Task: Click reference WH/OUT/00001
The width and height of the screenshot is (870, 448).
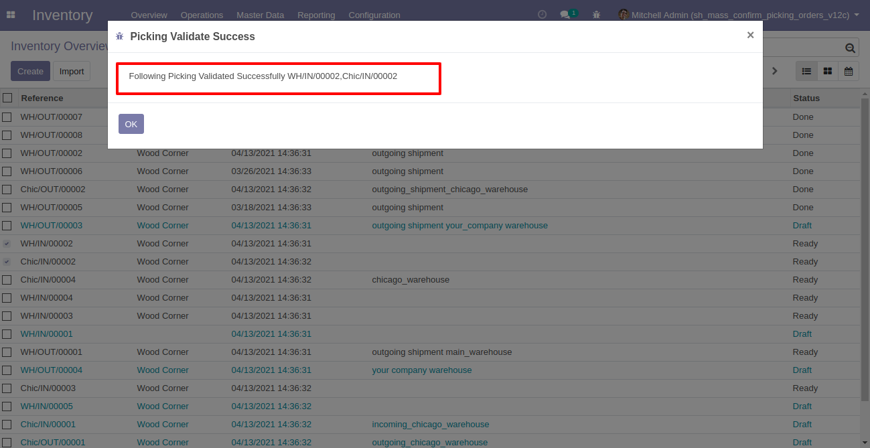Action: point(52,352)
